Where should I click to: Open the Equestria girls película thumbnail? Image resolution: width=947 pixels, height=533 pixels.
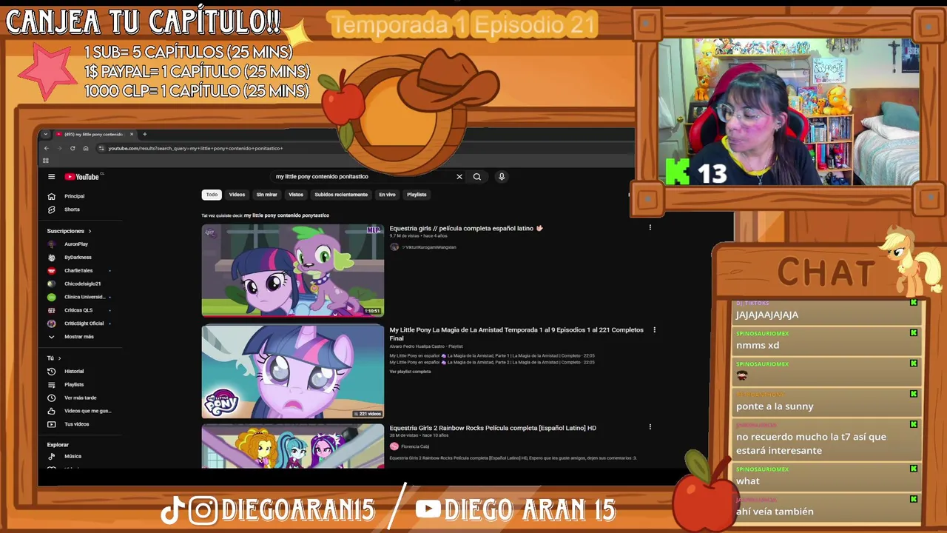pyautogui.click(x=293, y=270)
